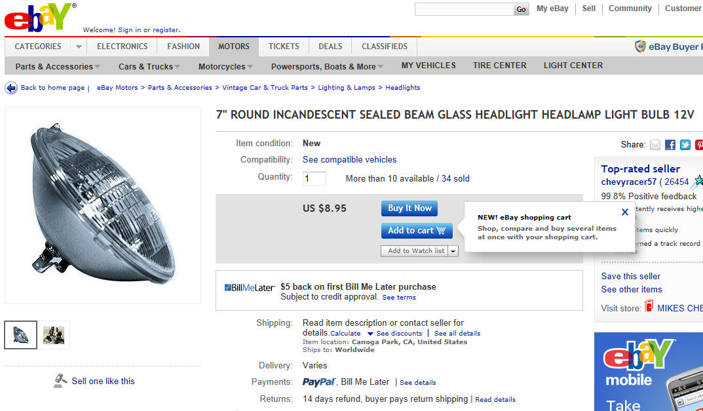Click the gavel icon beside Sell one like this
703x411 pixels.
pyautogui.click(x=60, y=380)
